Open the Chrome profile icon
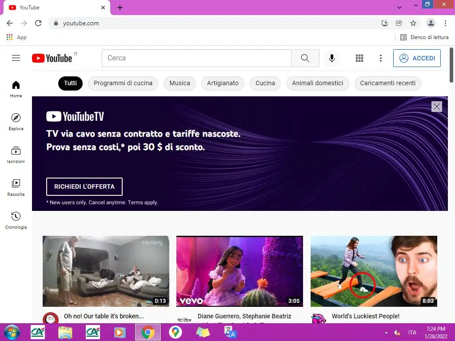 [431, 23]
